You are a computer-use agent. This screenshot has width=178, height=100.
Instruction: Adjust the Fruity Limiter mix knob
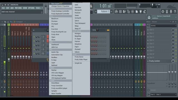coord(173,61)
